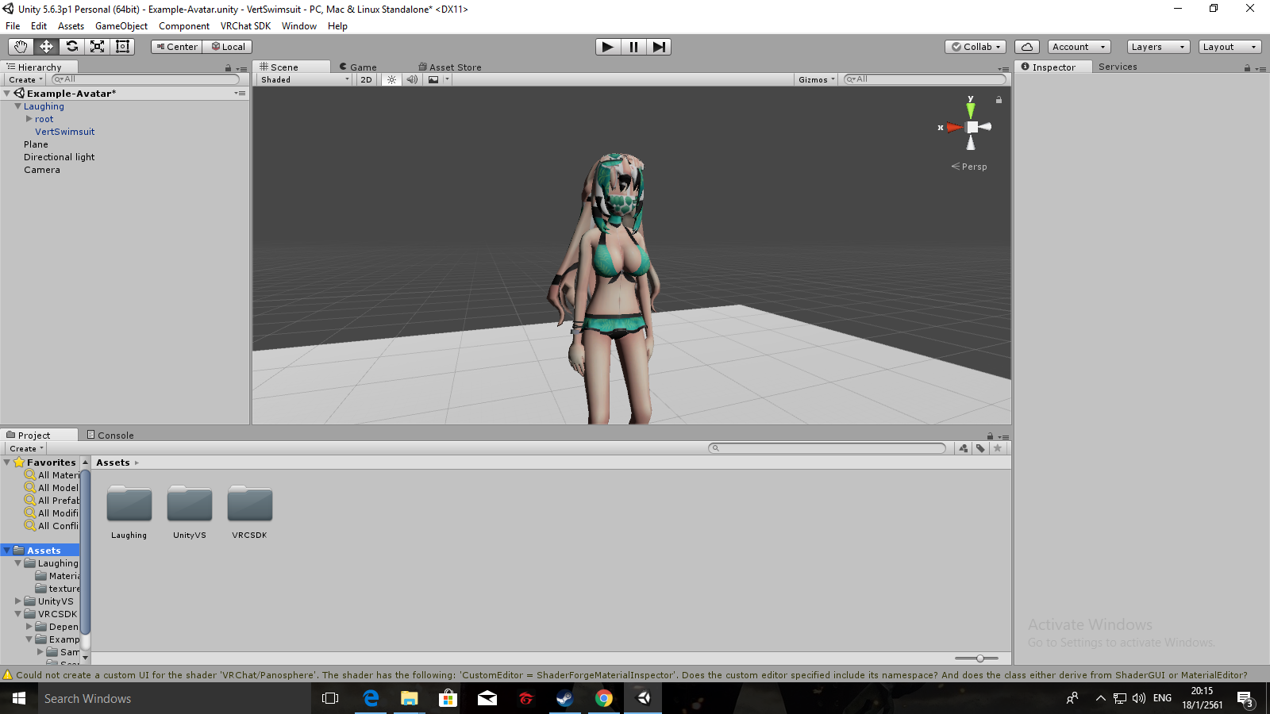The height and width of the screenshot is (714, 1270).
Task: Toggle scene lighting sun icon
Action: 391,79
